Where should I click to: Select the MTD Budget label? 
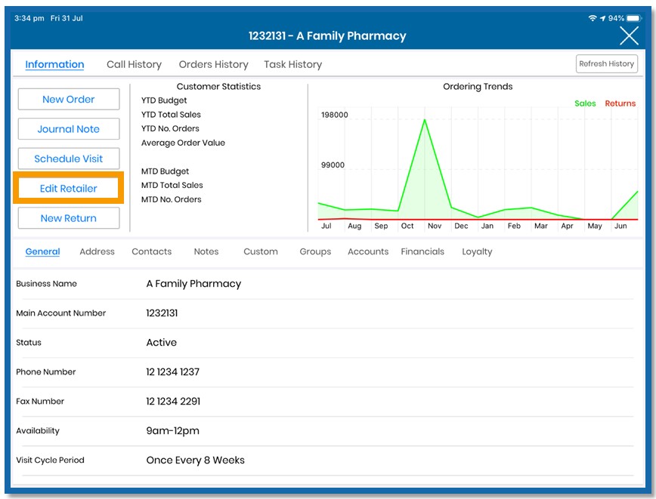pyautogui.click(x=165, y=171)
